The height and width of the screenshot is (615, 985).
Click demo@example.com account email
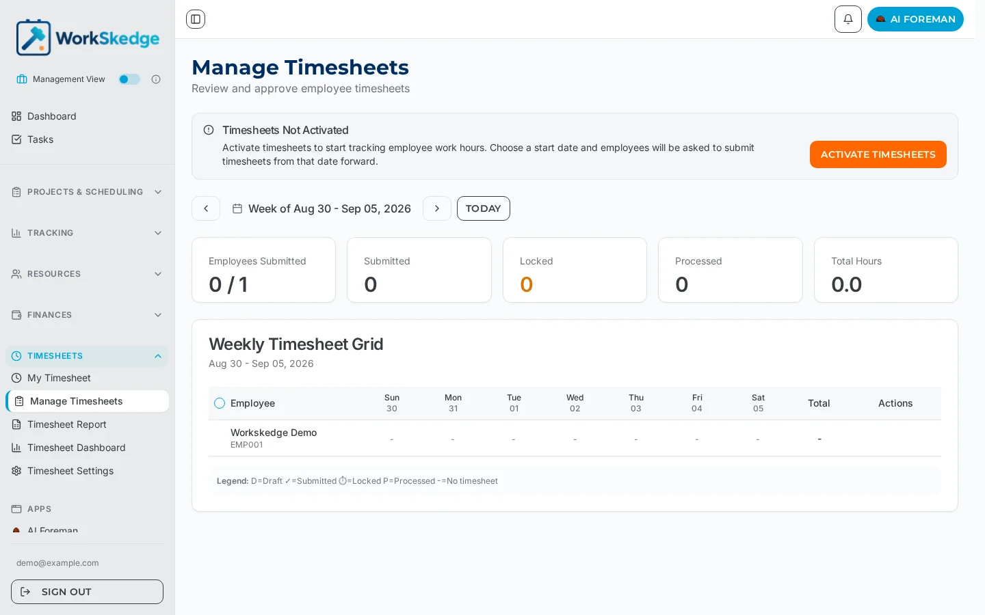(x=57, y=563)
